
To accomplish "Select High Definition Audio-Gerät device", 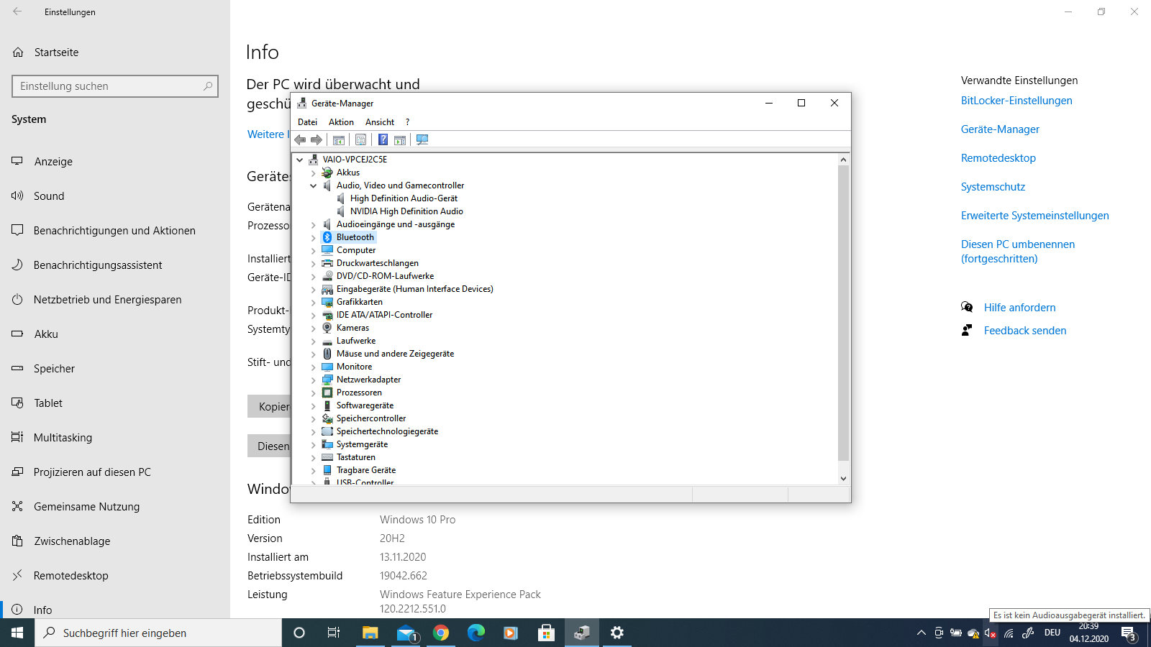I will pos(404,198).
